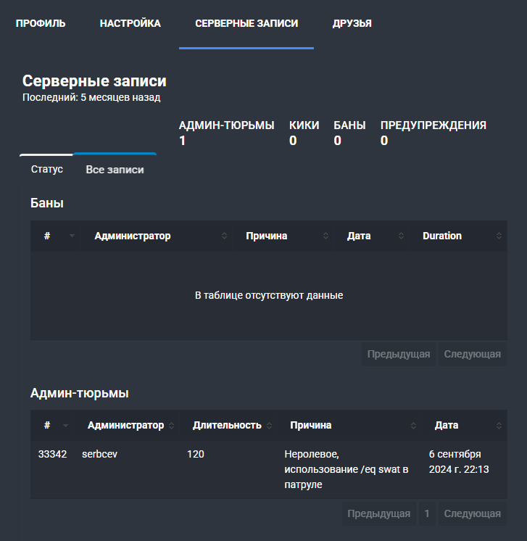
Task: Sort bans table by Дата column arrows
Action: [401, 236]
